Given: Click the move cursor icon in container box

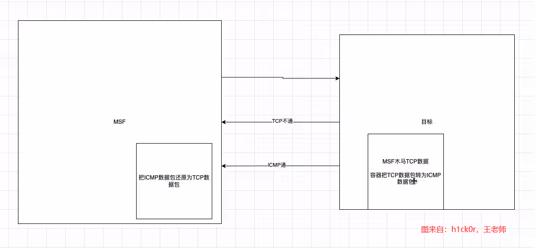Looking at the screenshot, I should coord(414,181).
